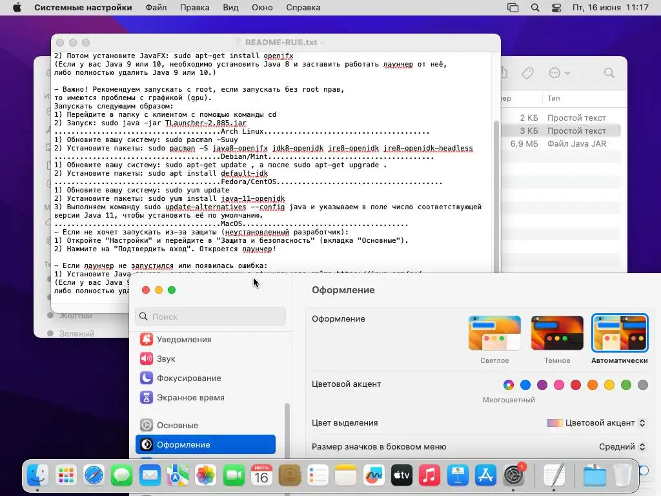Click the date and time in menu bar
Image resolution: width=661 pixels, height=496 pixels.
click(x=611, y=8)
